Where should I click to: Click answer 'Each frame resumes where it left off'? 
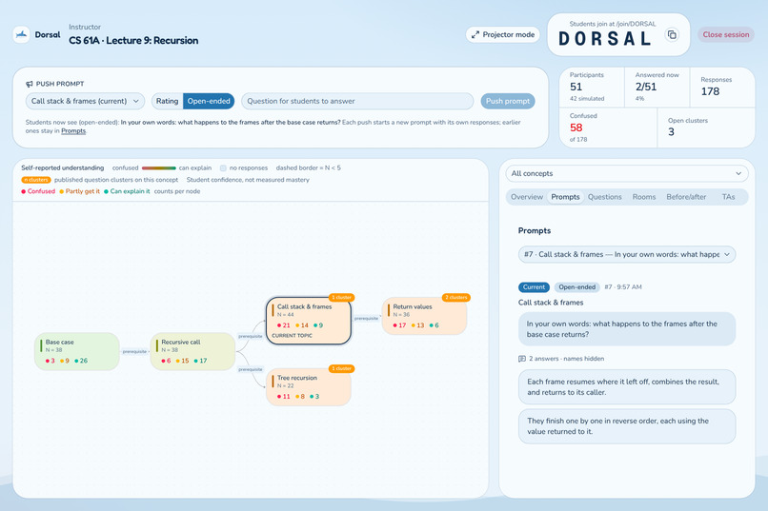coord(627,386)
